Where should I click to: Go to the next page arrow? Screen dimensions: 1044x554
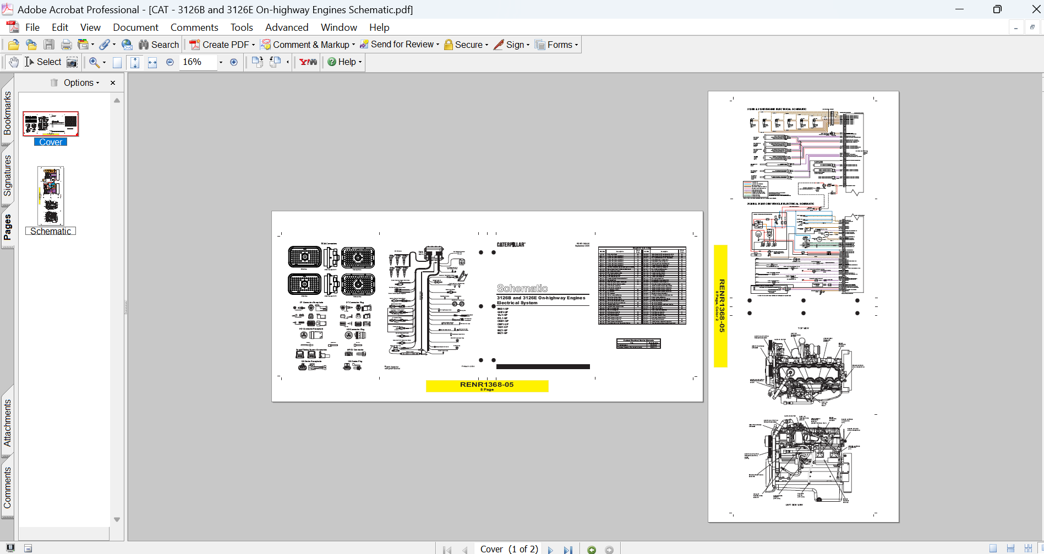click(x=550, y=549)
